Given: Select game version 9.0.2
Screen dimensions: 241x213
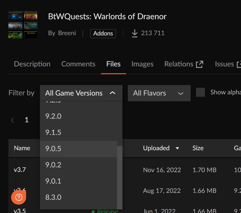Looking at the screenshot, I should [x=78, y=165].
